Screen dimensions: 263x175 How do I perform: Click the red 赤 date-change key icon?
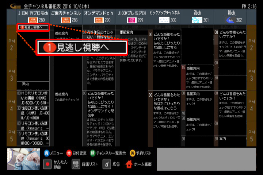pos(69,153)
